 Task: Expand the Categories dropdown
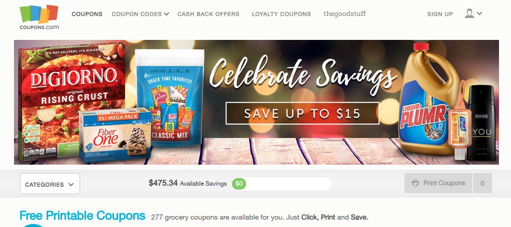[50, 184]
